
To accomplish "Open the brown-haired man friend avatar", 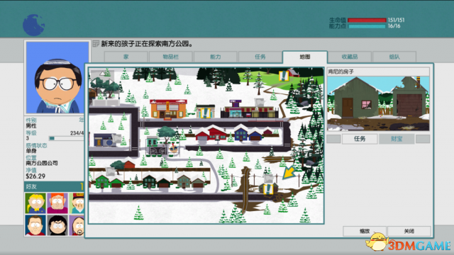I will point(35,225).
